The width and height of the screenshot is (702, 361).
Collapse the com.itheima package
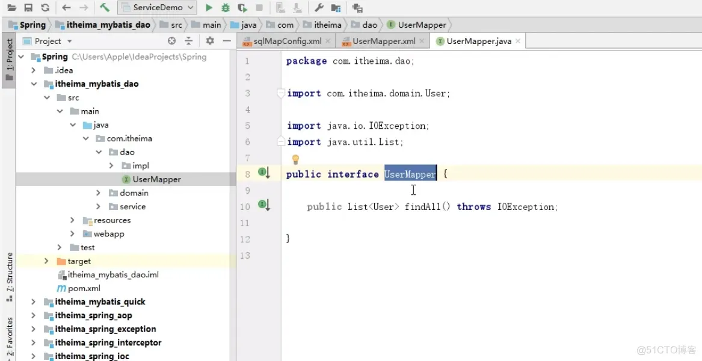pos(85,138)
